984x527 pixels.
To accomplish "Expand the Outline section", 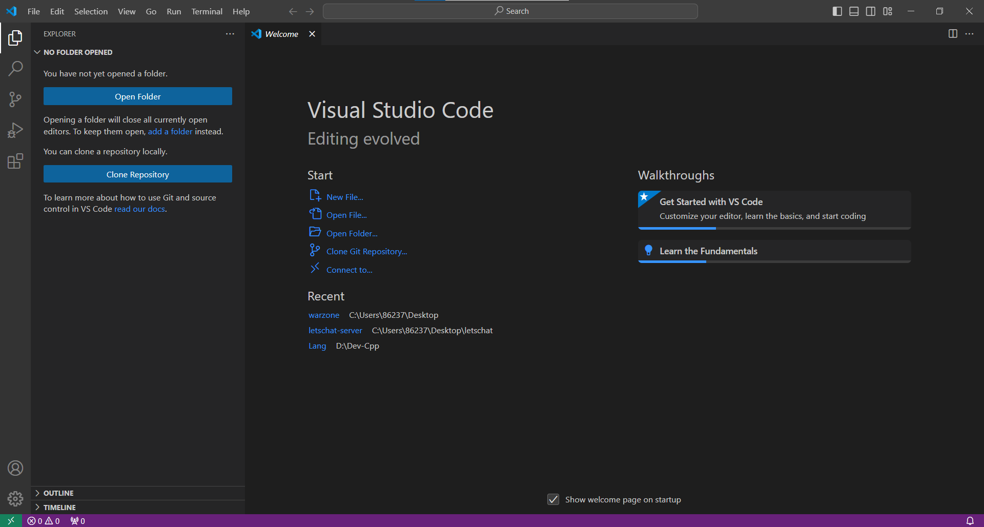I will click(58, 493).
